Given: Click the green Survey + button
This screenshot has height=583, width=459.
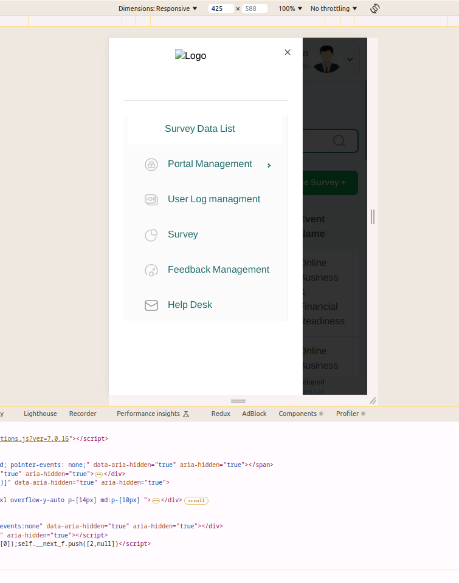Looking at the screenshot, I should click(330, 183).
